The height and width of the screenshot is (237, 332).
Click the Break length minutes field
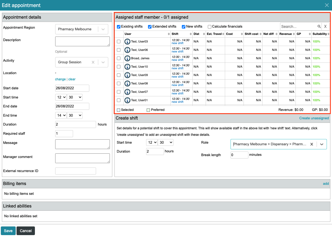coord(239,155)
